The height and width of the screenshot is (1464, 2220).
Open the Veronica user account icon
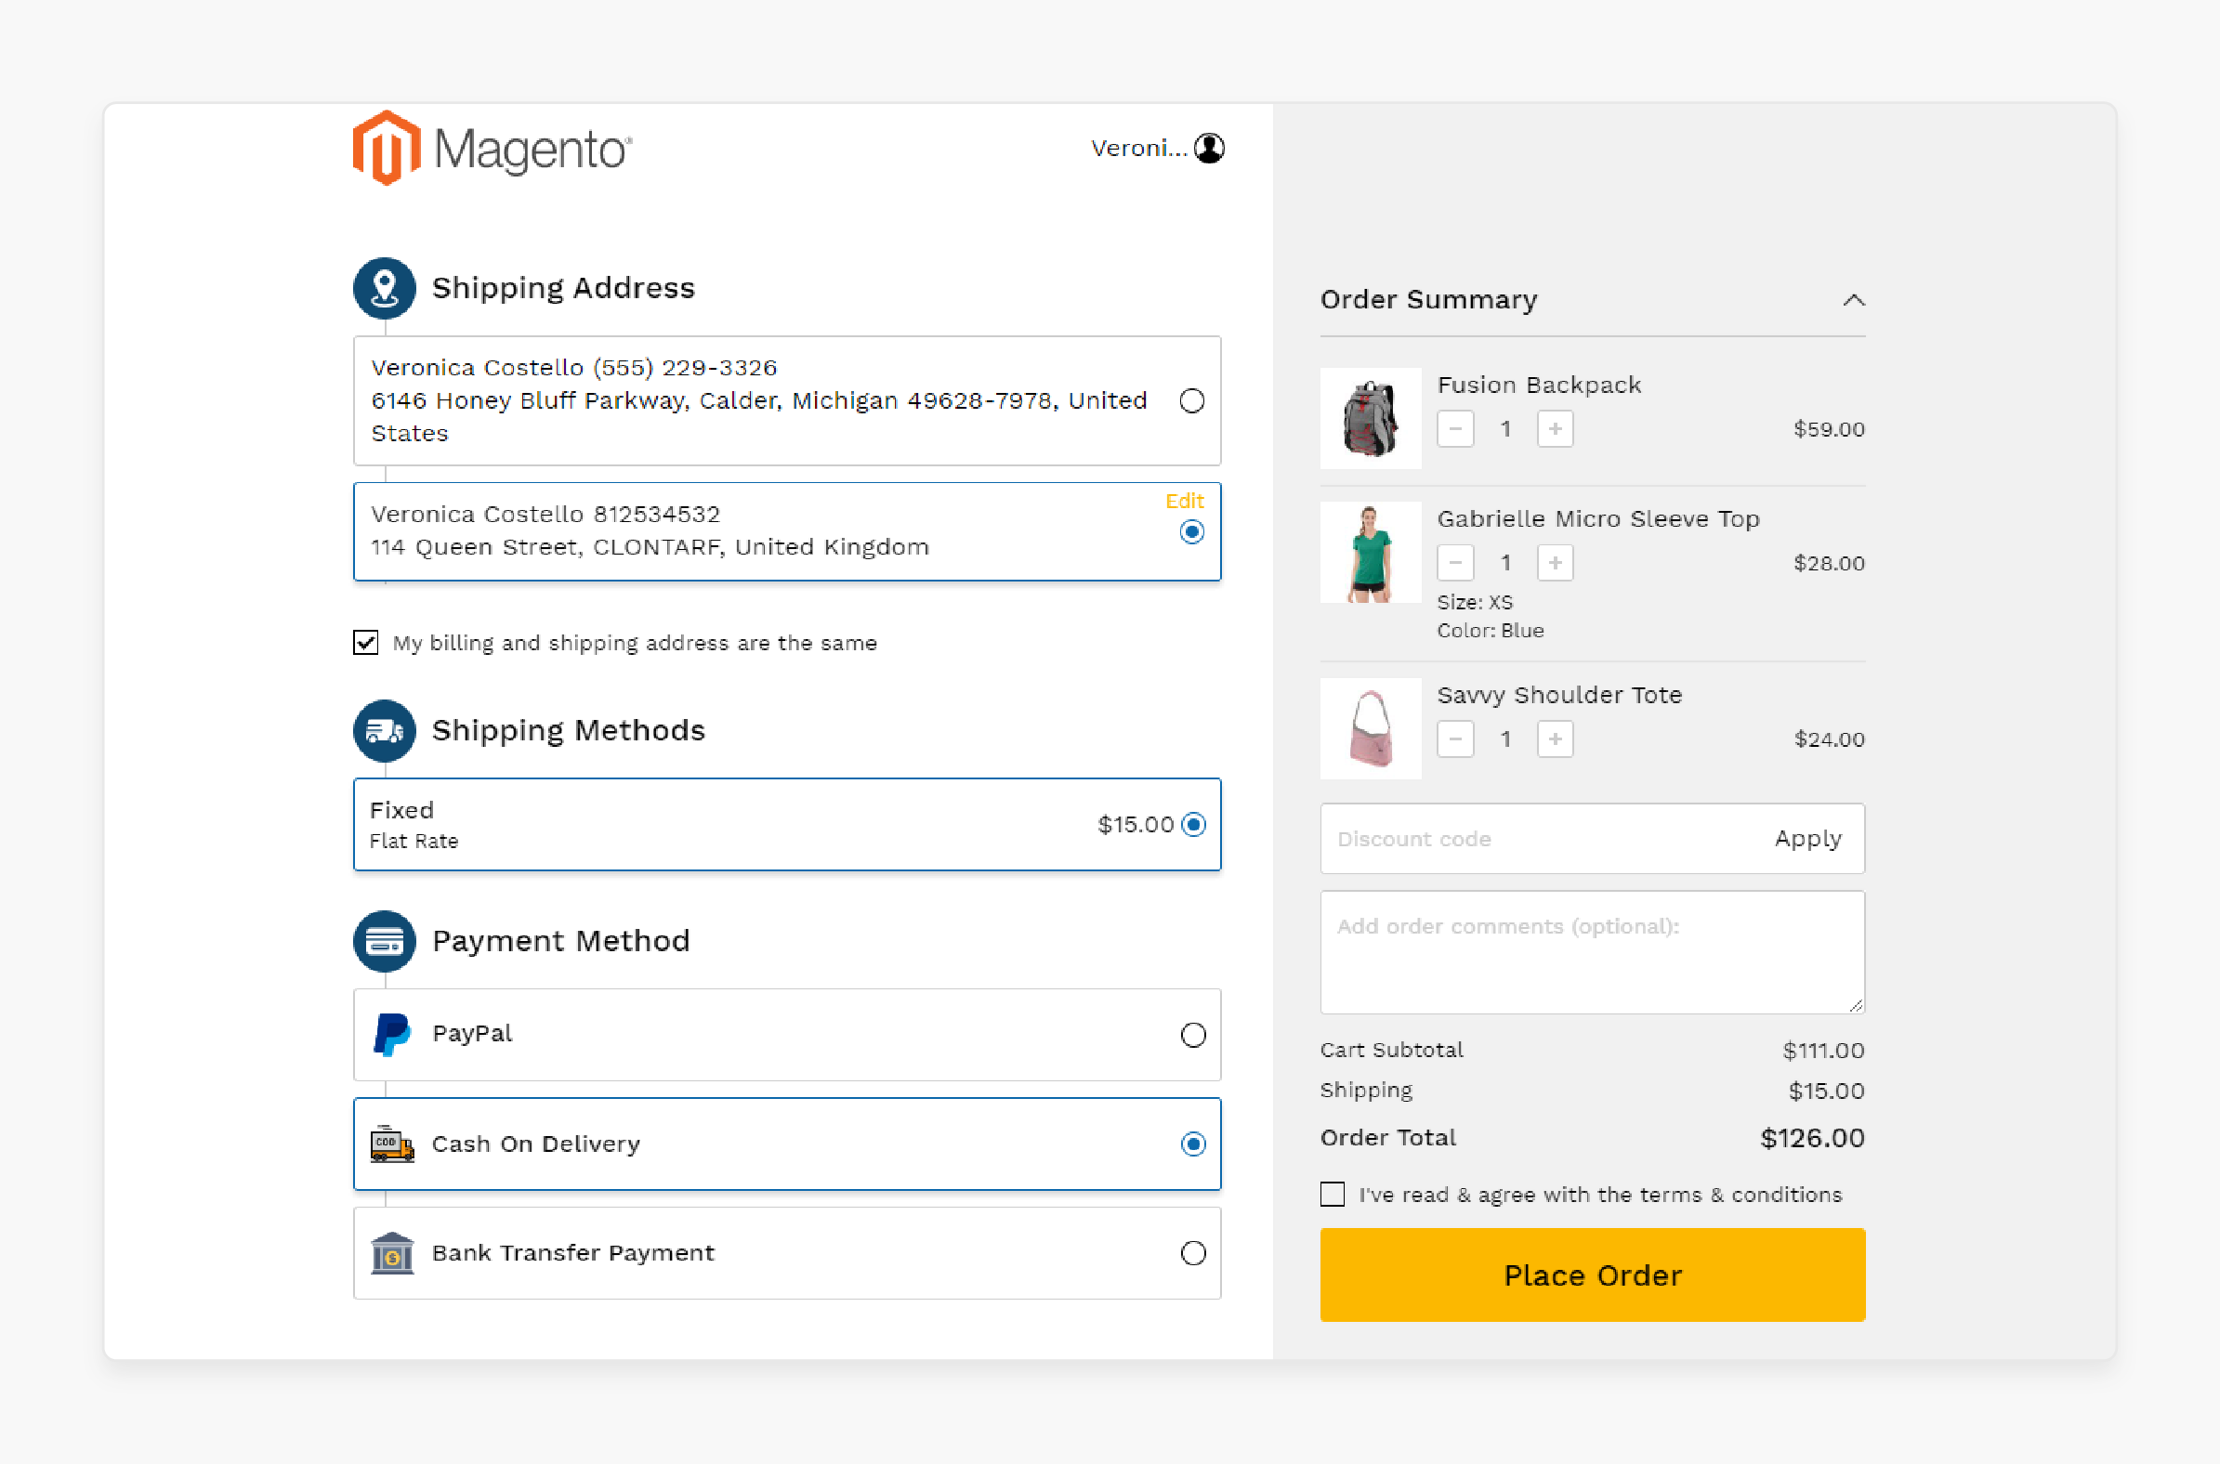pos(1210,148)
